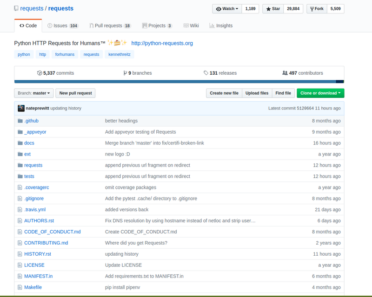
Task: Open the requests owner link in title
Action: pos(32,8)
